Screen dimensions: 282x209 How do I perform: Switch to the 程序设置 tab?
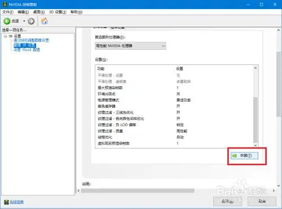[117, 28]
